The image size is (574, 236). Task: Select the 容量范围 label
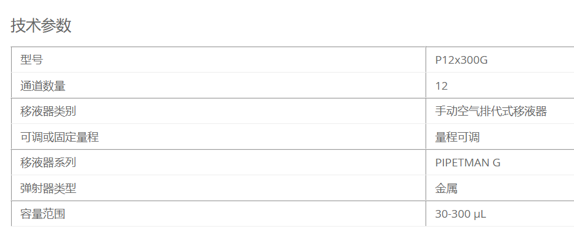coord(43,214)
